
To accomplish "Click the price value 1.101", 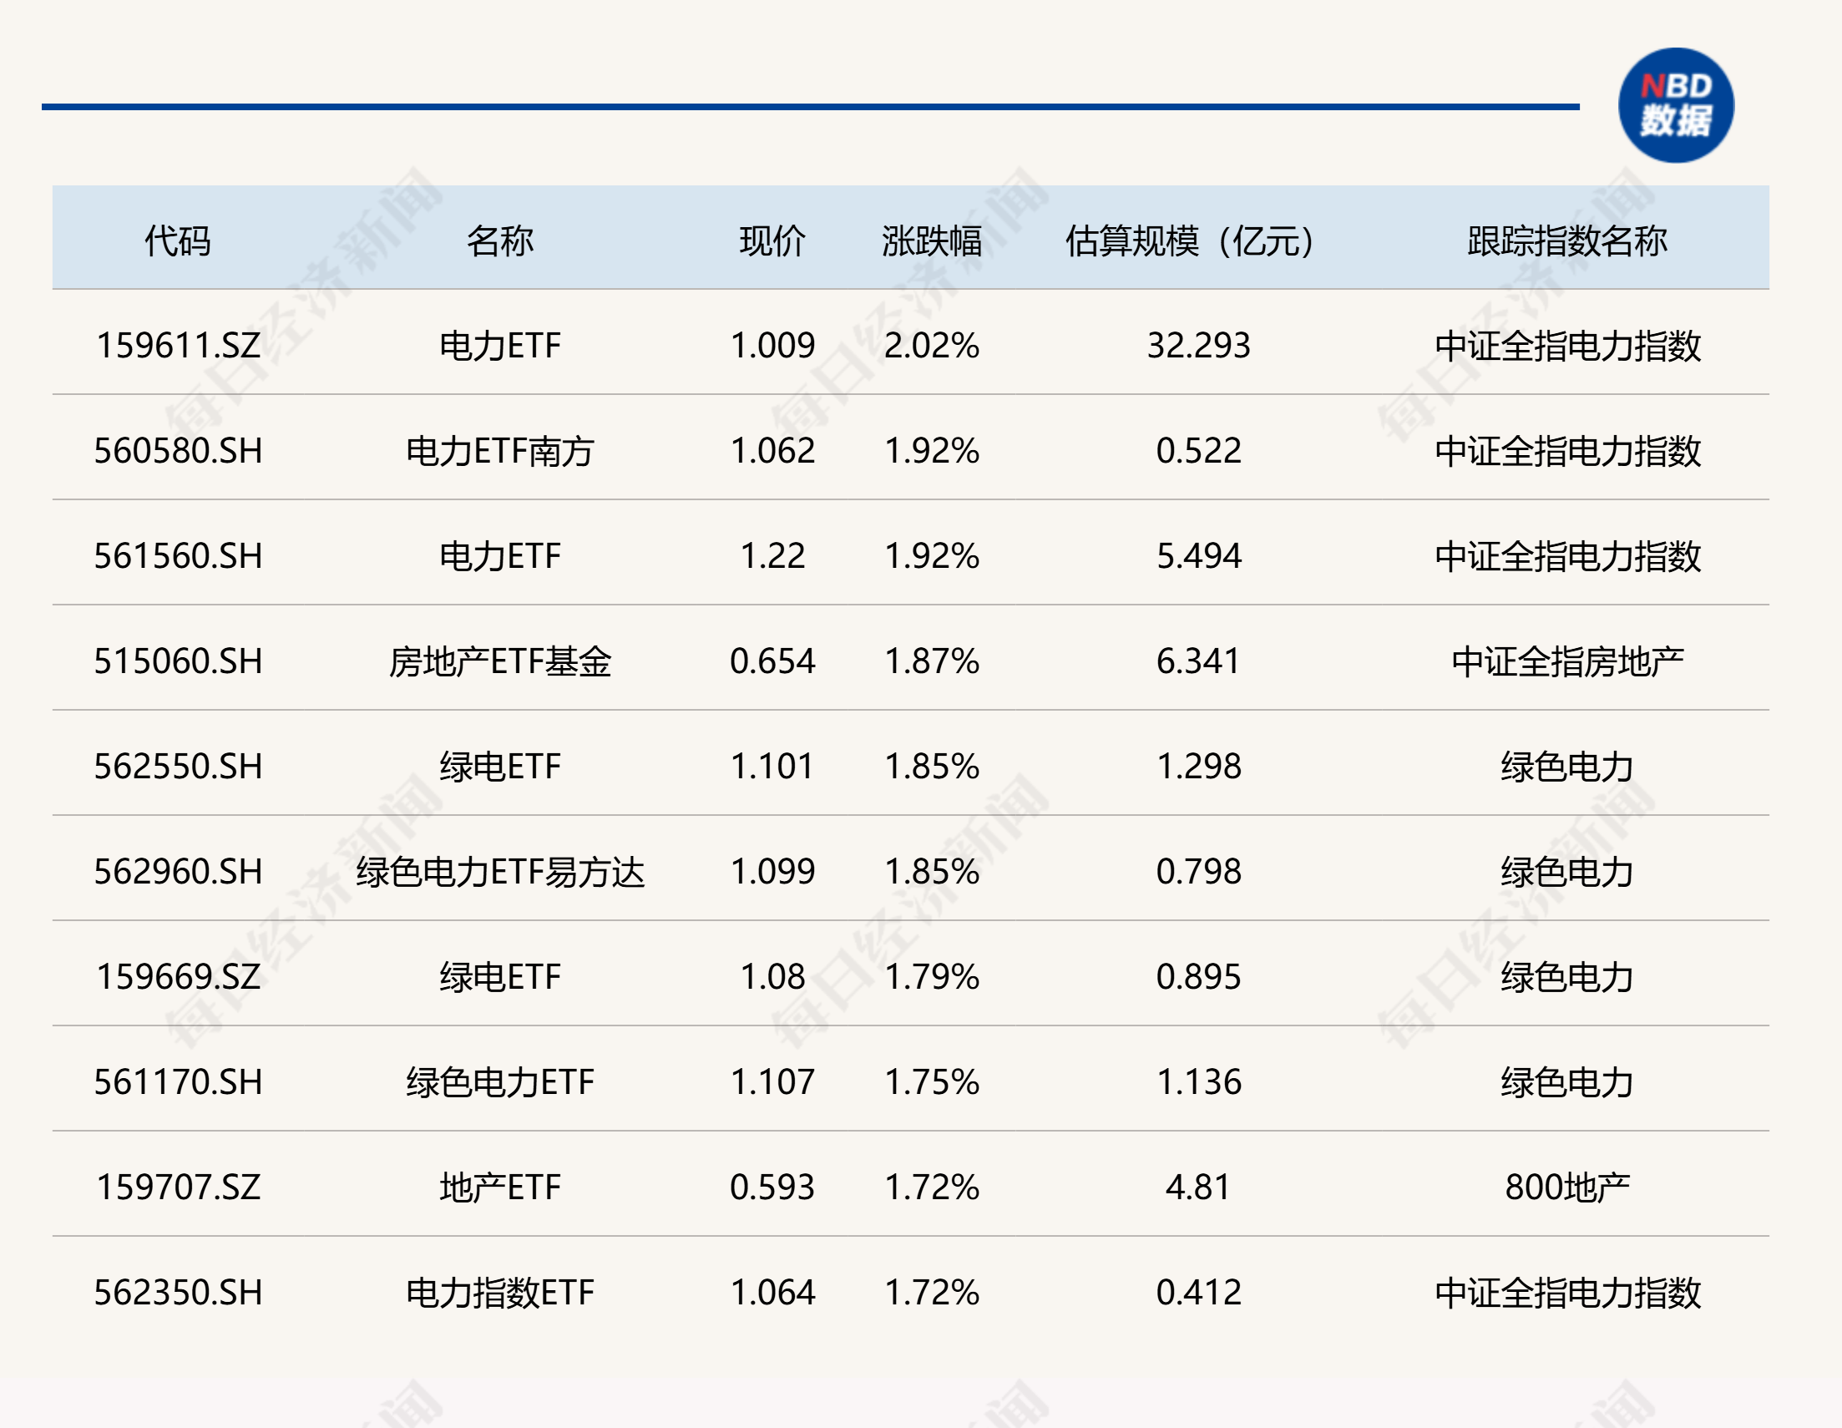I will click(x=772, y=766).
